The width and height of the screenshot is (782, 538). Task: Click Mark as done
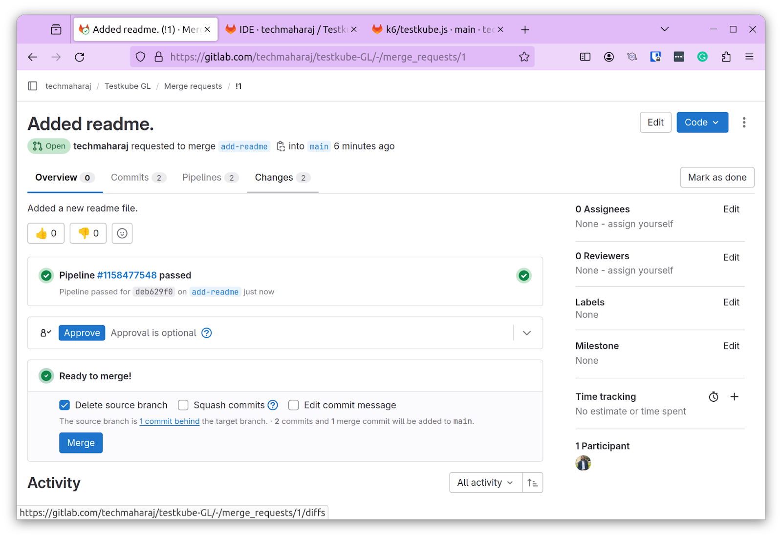click(717, 178)
